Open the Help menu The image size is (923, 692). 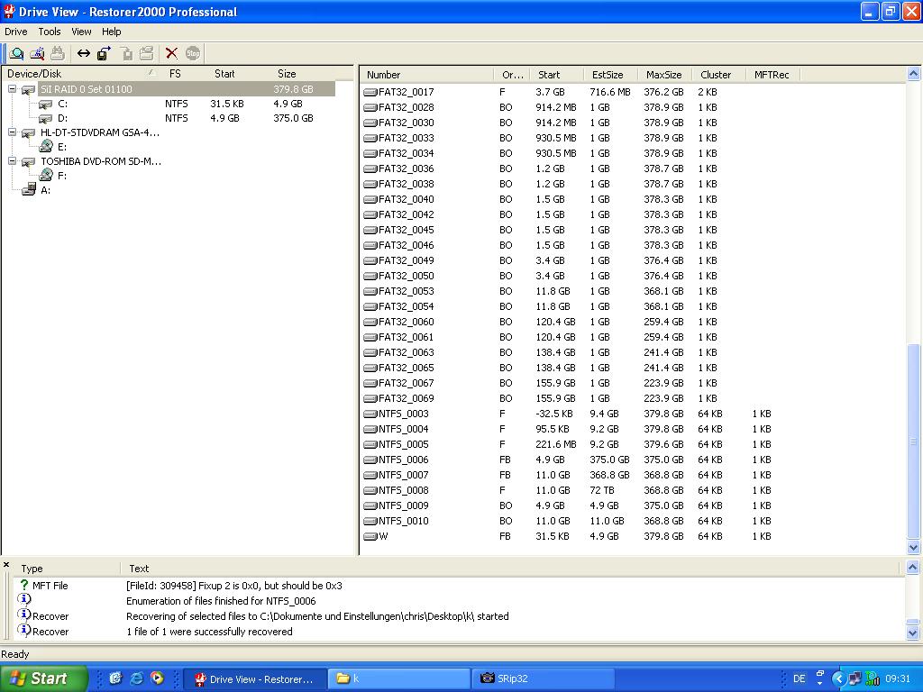pos(111,32)
